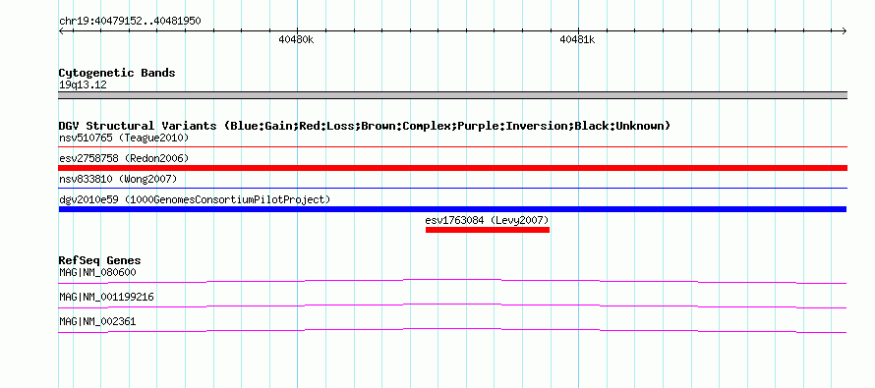Select the thick blue dgv2010e59 gain bar
Screen dimensions: 875x388
tap(452, 209)
